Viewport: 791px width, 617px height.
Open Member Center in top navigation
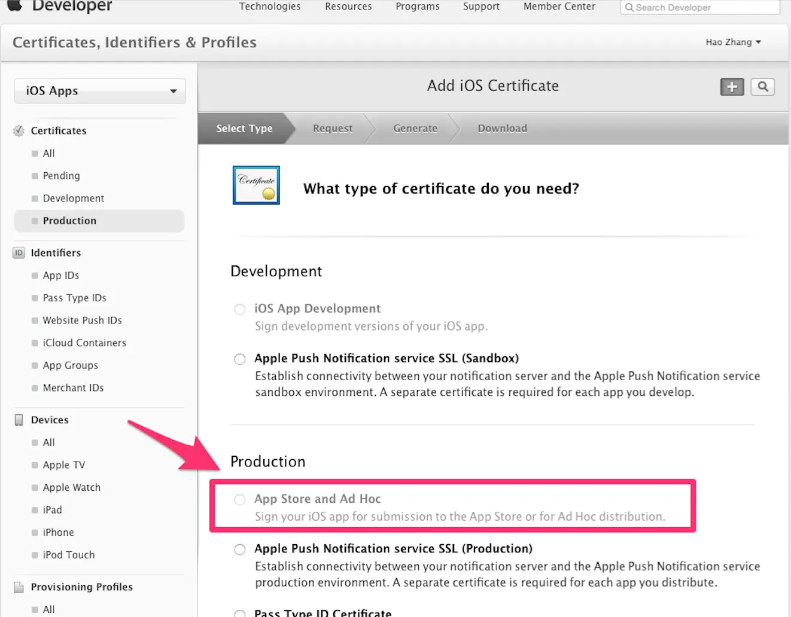pyautogui.click(x=559, y=6)
